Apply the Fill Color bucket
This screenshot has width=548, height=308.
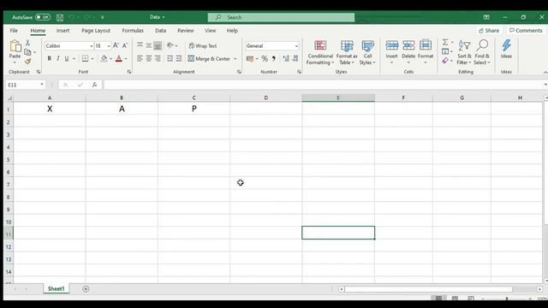click(104, 59)
